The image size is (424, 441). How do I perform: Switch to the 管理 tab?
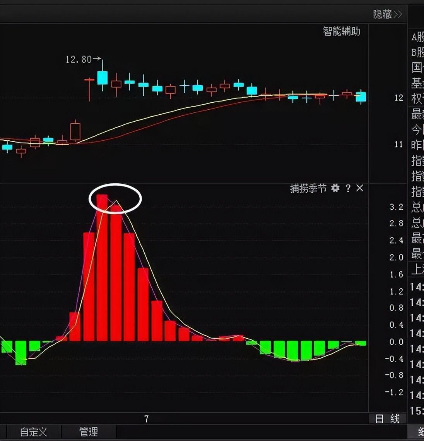pos(88,432)
